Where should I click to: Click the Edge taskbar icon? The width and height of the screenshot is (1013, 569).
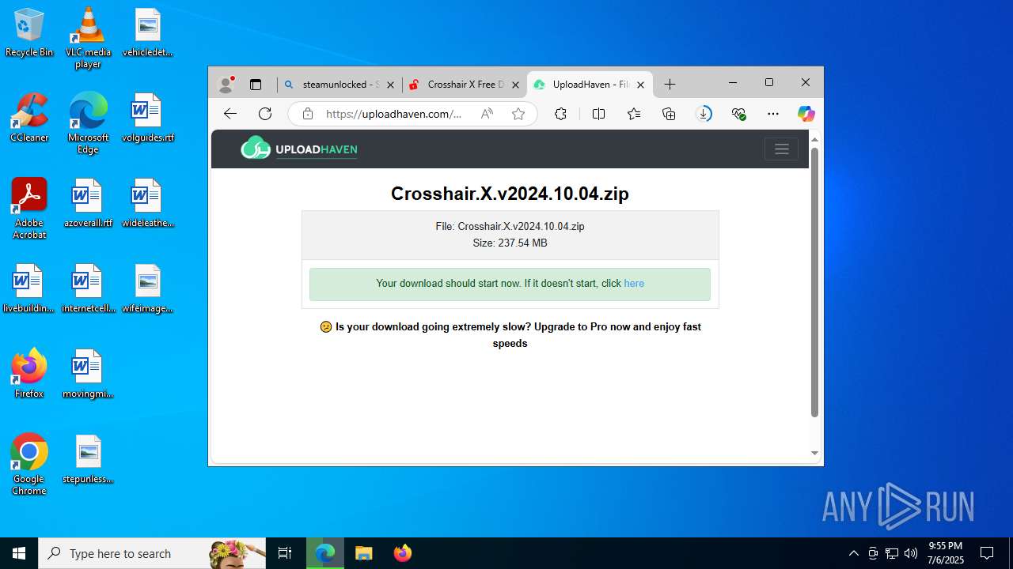point(324,553)
